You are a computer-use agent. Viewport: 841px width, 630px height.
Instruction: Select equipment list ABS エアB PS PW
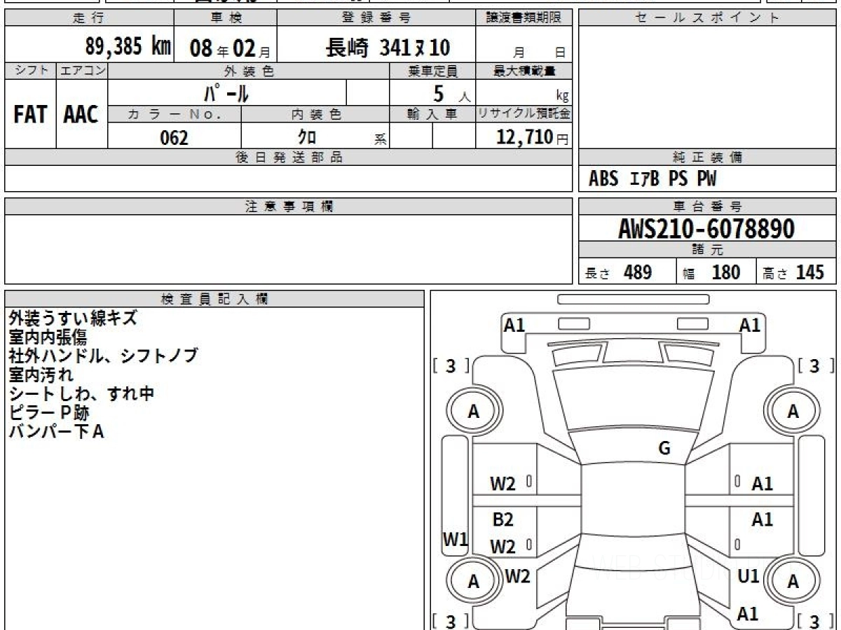[652, 179]
